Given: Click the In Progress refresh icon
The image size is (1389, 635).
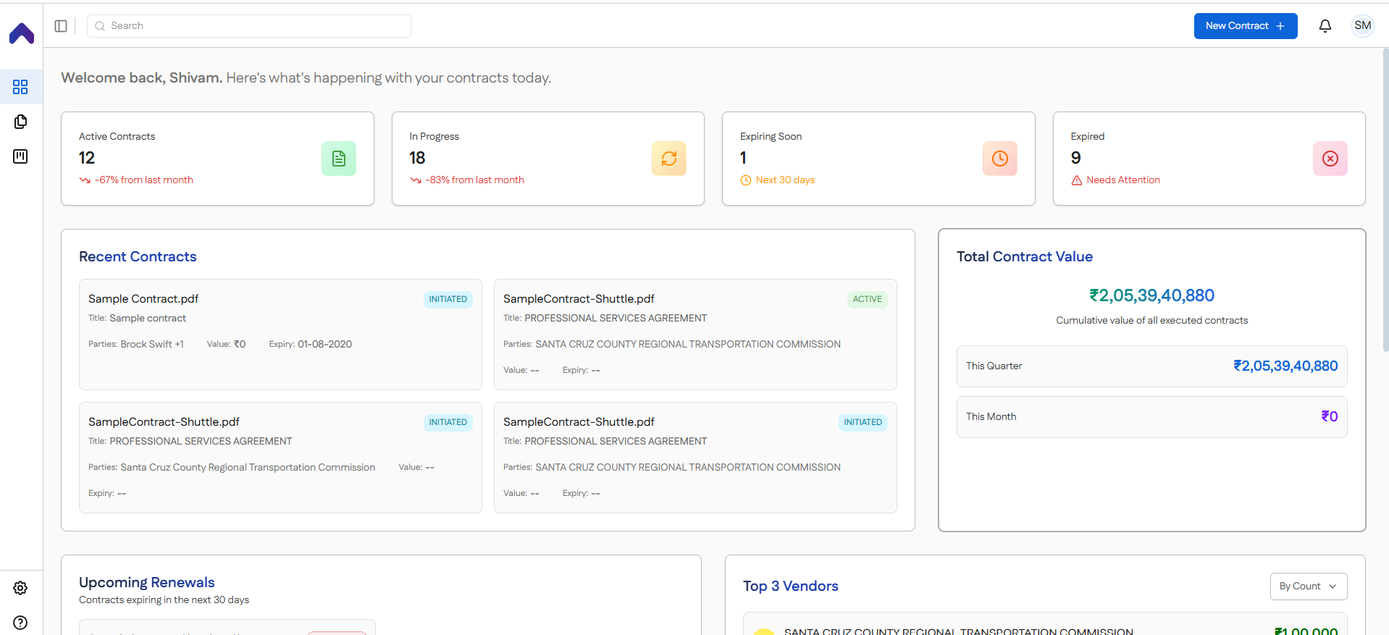Looking at the screenshot, I should [668, 159].
